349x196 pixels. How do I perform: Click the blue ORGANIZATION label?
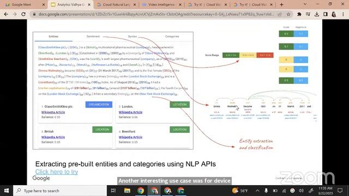99,105
